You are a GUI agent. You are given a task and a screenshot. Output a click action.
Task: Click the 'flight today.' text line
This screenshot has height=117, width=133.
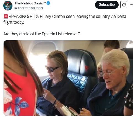pyautogui.click(x=14, y=22)
